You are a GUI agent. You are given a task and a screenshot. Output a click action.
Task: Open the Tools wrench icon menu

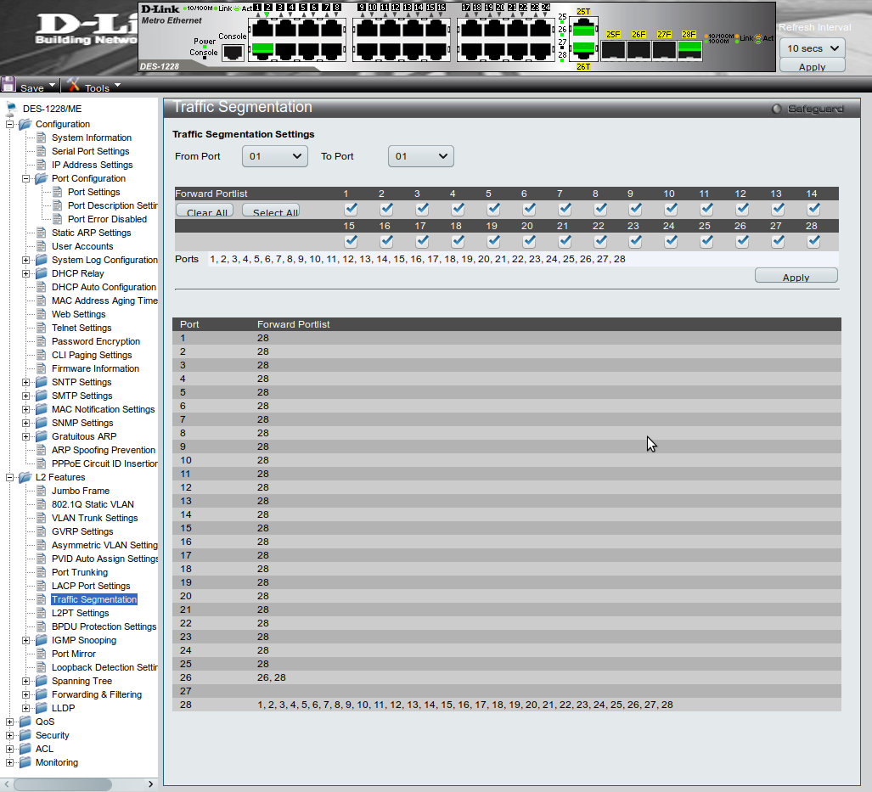click(74, 85)
